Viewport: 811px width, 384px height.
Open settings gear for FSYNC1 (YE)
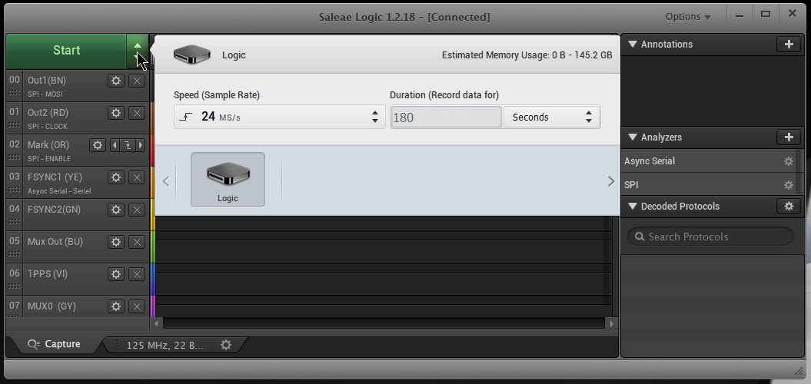click(x=116, y=177)
